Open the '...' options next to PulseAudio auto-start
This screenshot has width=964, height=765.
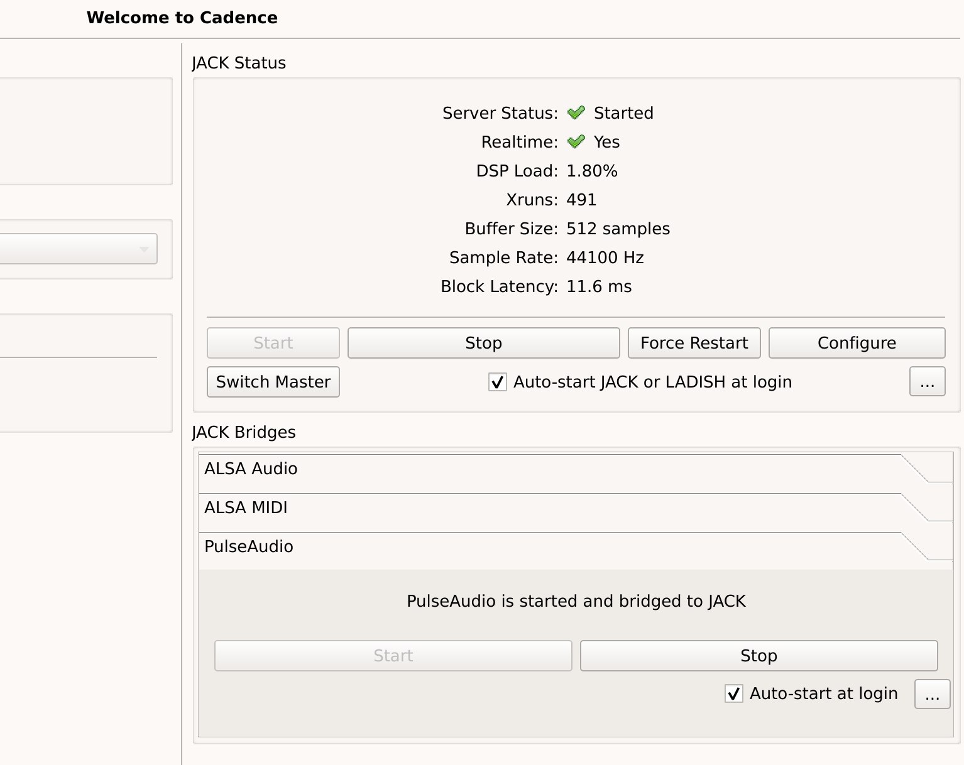pyautogui.click(x=933, y=694)
